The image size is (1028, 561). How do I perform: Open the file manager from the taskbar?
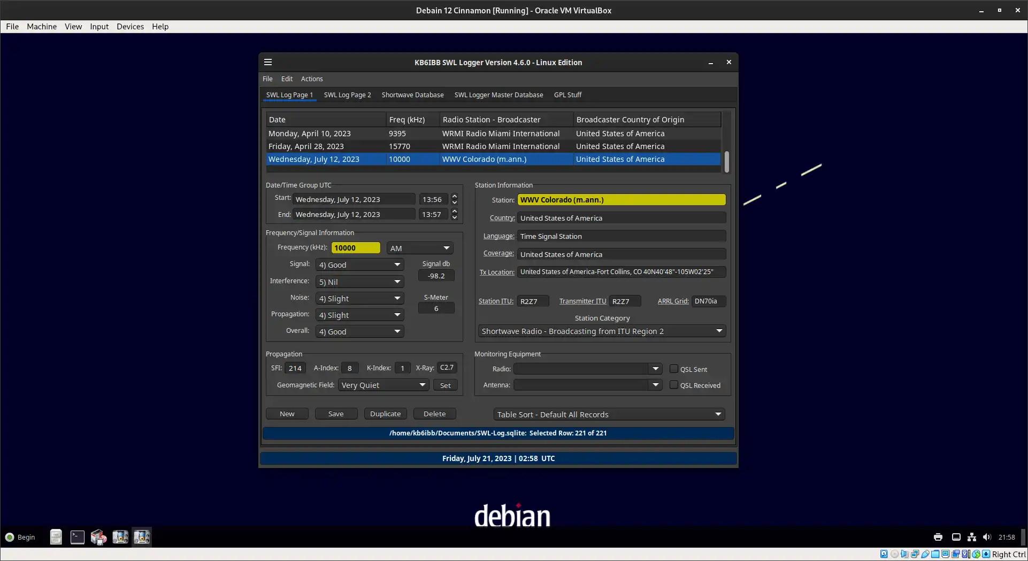(56, 537)
